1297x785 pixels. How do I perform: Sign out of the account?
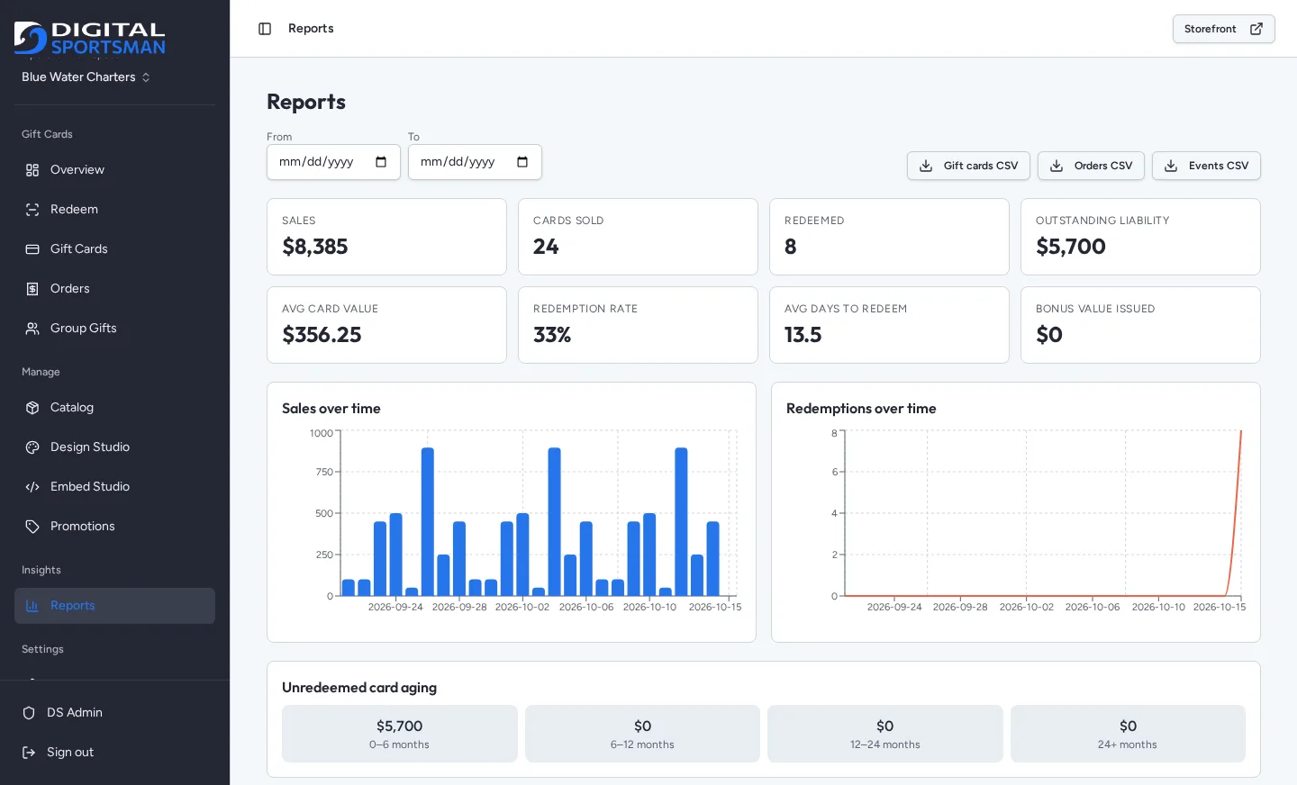click(114, 753)
